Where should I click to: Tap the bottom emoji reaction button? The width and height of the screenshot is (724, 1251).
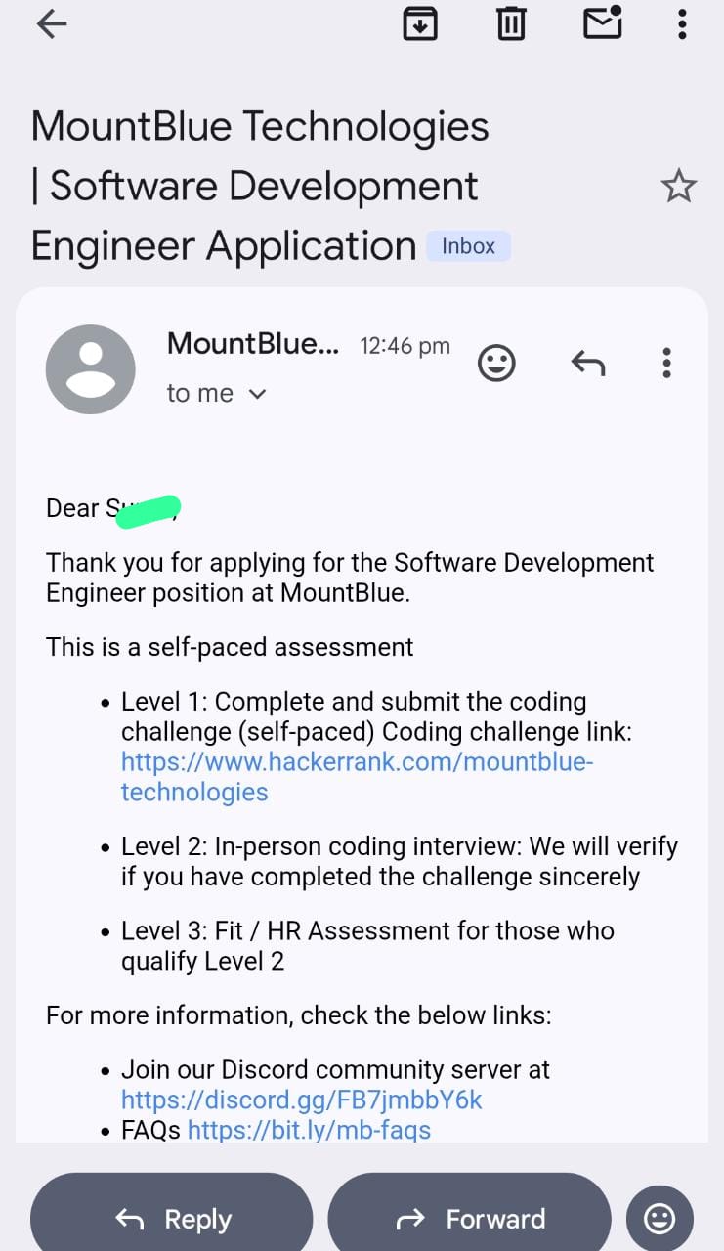click(660, 1218)
